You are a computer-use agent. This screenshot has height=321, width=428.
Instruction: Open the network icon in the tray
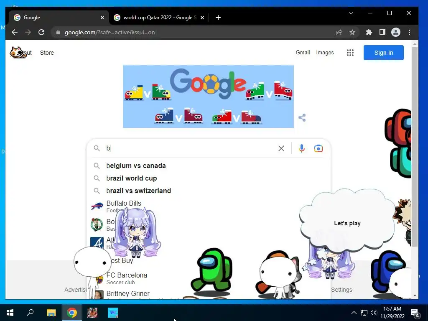(364, 313)
